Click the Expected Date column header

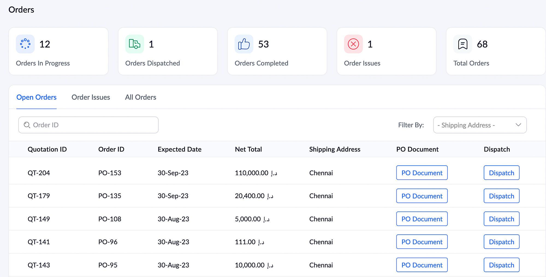click(x=179, y=149)
